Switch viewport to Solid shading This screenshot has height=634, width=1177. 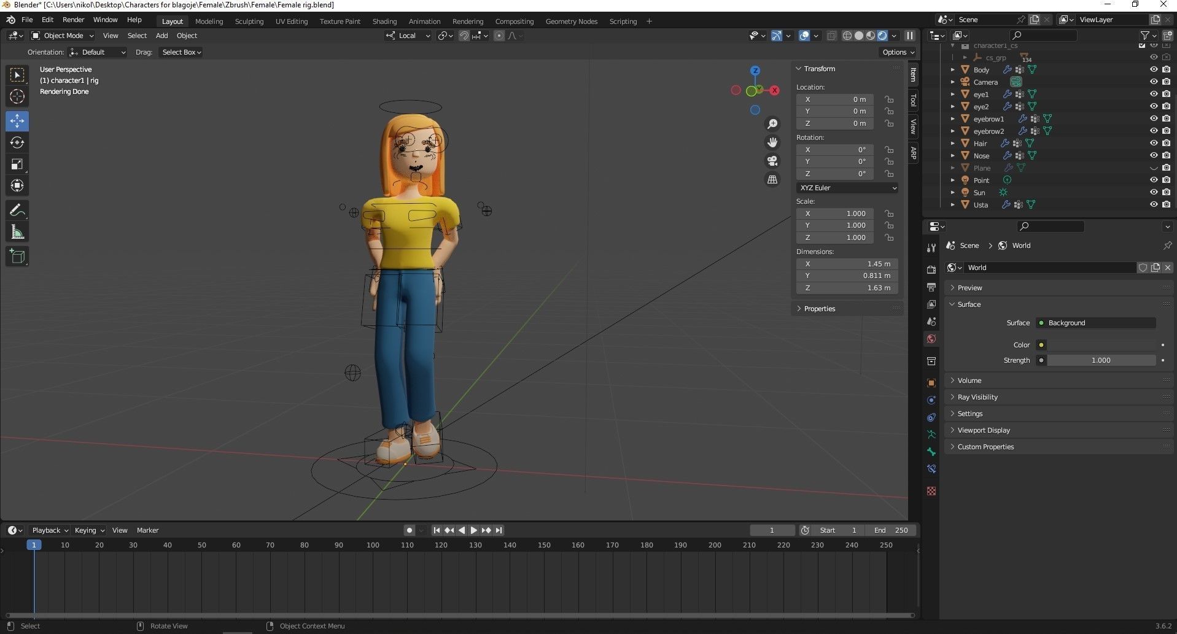(859, 36)
